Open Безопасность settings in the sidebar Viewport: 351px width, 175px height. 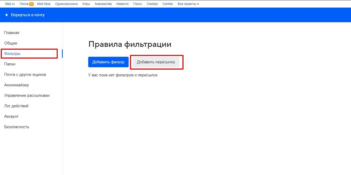(x=17, y=127)
